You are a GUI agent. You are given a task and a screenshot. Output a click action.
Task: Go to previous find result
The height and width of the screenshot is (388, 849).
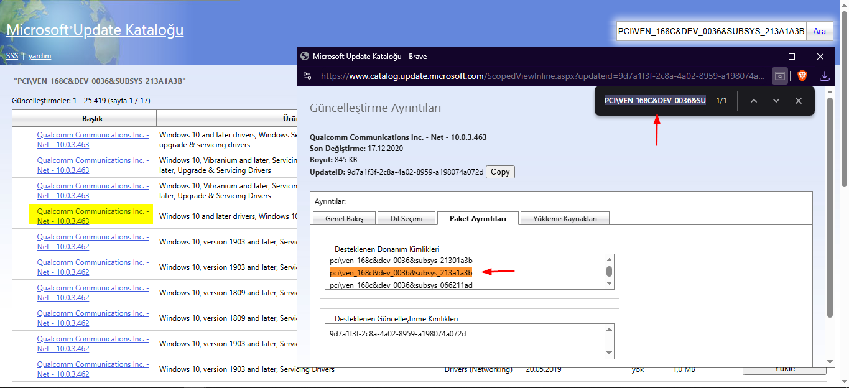point(753,101)
